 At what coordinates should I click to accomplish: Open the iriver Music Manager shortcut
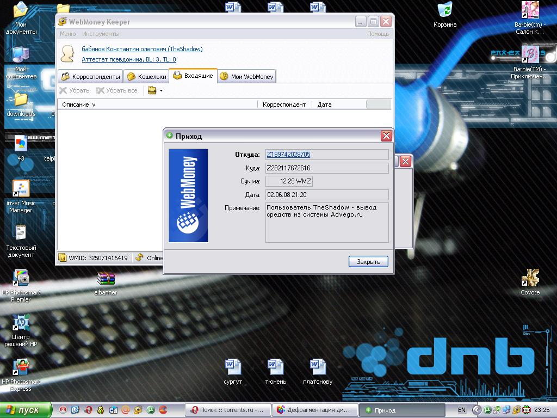(x=21, y=196)
